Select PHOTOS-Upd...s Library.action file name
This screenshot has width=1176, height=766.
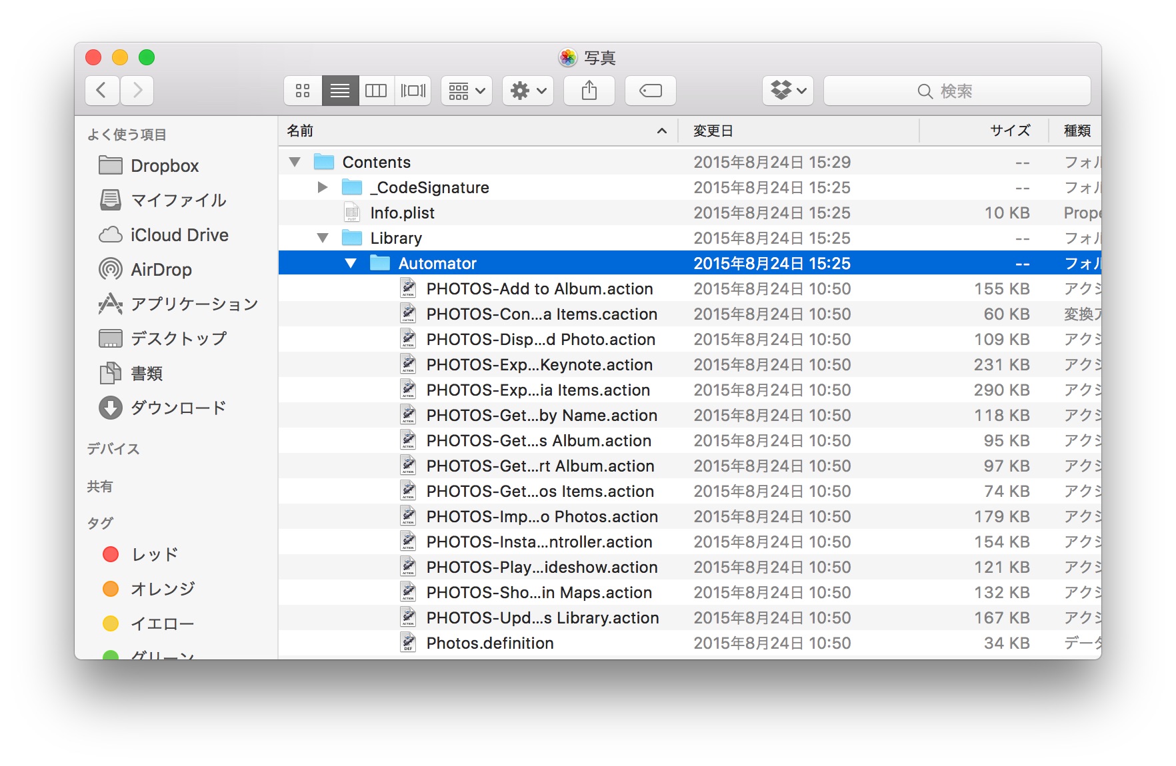tap(543, 617)
